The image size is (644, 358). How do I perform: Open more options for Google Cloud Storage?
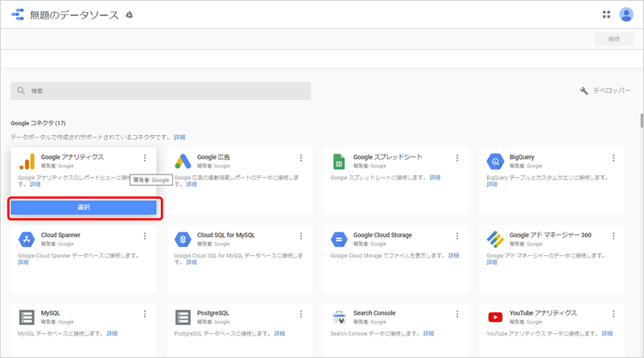(x=457, y=236)
